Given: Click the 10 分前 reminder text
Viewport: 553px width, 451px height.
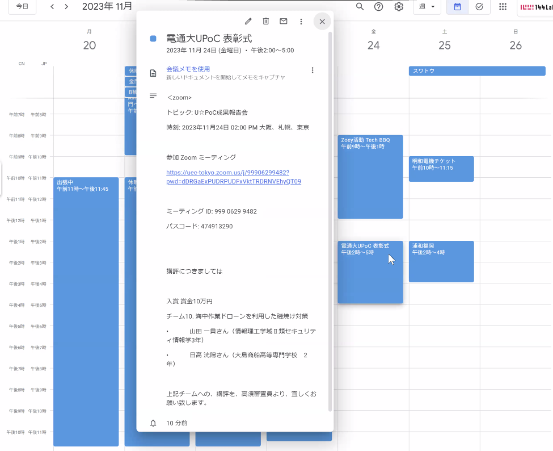Looking at the screenshot, I should click(177, 423).
